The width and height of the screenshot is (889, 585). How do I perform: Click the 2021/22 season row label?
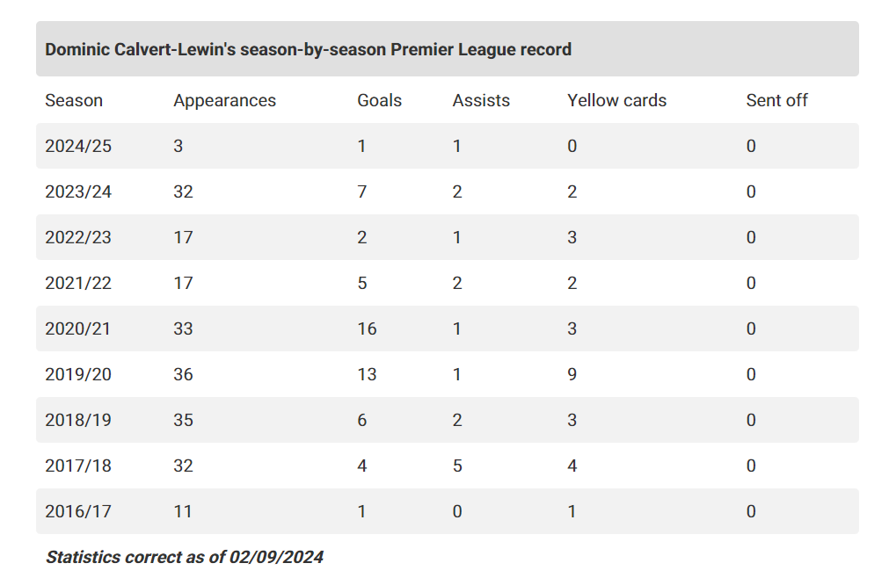point(78,283)
